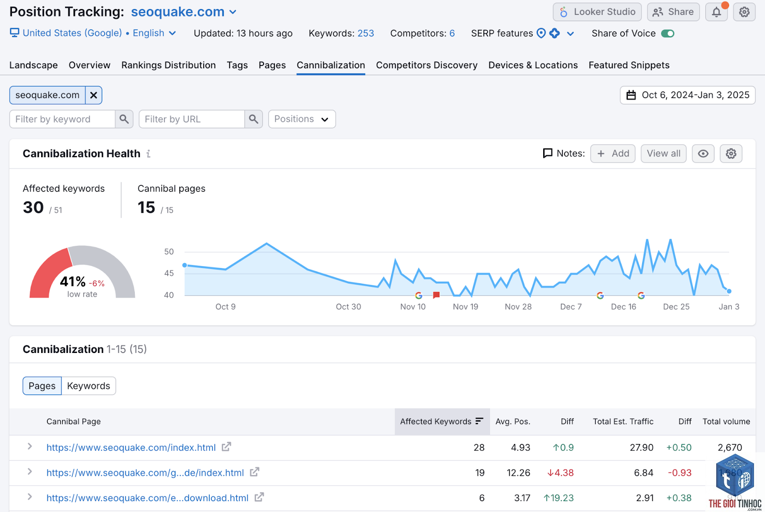
Task: Open Keywords count 253 link
Action: (366, 33)
